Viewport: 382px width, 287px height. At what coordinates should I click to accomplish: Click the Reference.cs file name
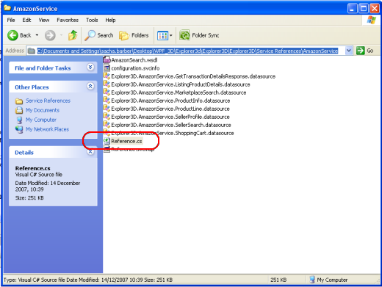tap(126, 141)
